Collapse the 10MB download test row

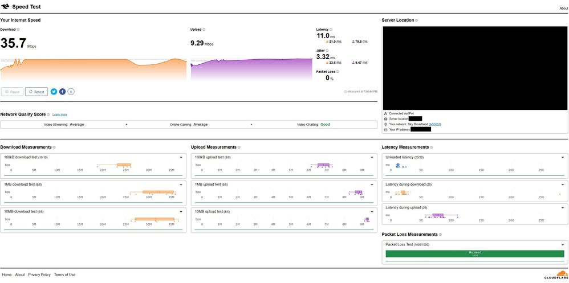[x=181, y=212]
